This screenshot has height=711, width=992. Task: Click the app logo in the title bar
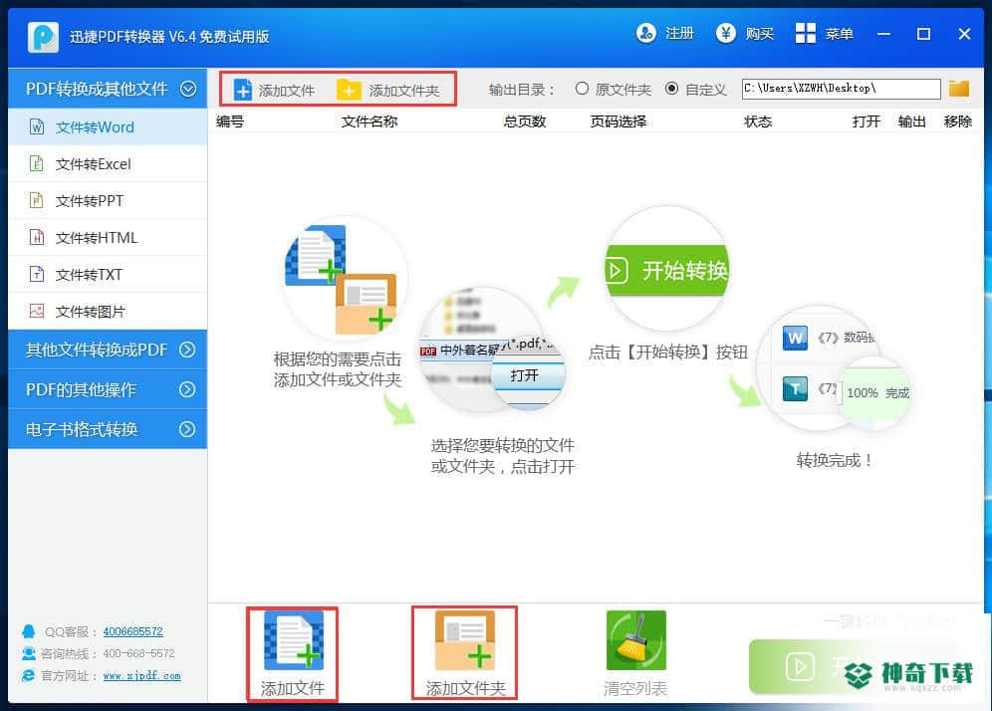tap(43, 37)
